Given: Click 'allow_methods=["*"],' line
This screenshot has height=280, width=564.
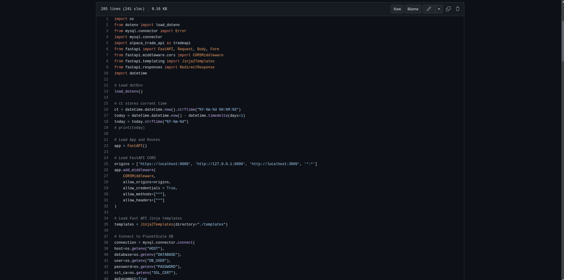Looking at the screenshot, I should [145, 194].
